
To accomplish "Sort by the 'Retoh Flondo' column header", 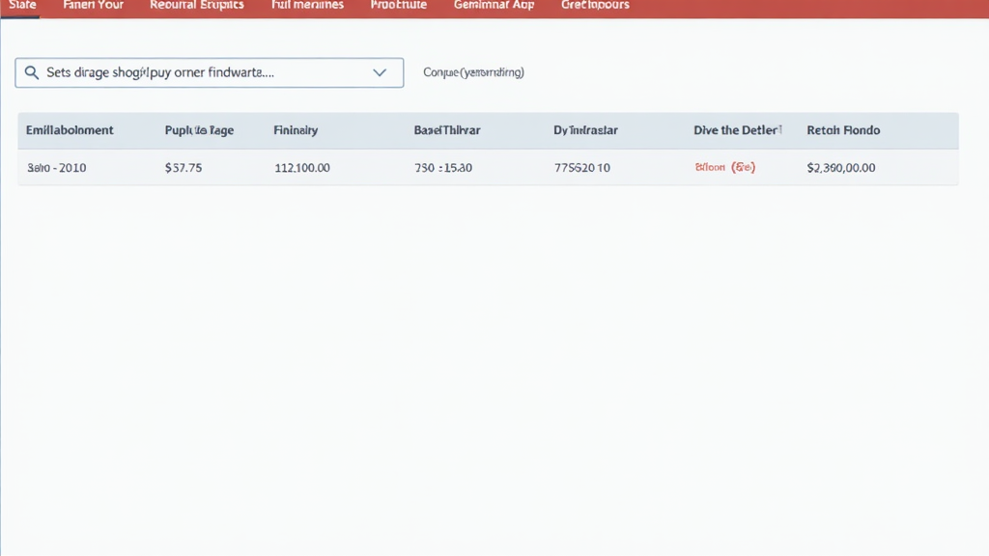I will click(x=843, y=130).
